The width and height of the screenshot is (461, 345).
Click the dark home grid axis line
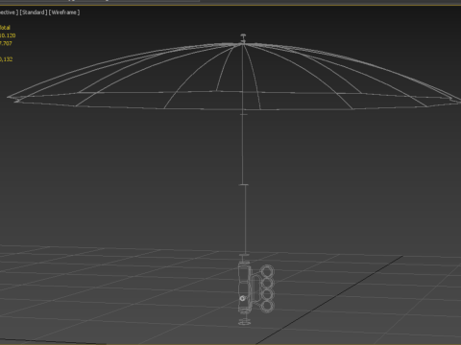pos(329,299)
